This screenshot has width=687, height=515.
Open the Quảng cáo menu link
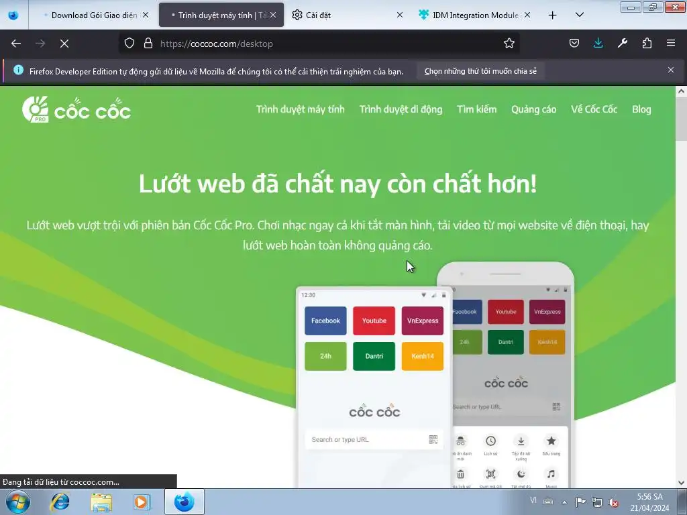(x=533, y=109)
